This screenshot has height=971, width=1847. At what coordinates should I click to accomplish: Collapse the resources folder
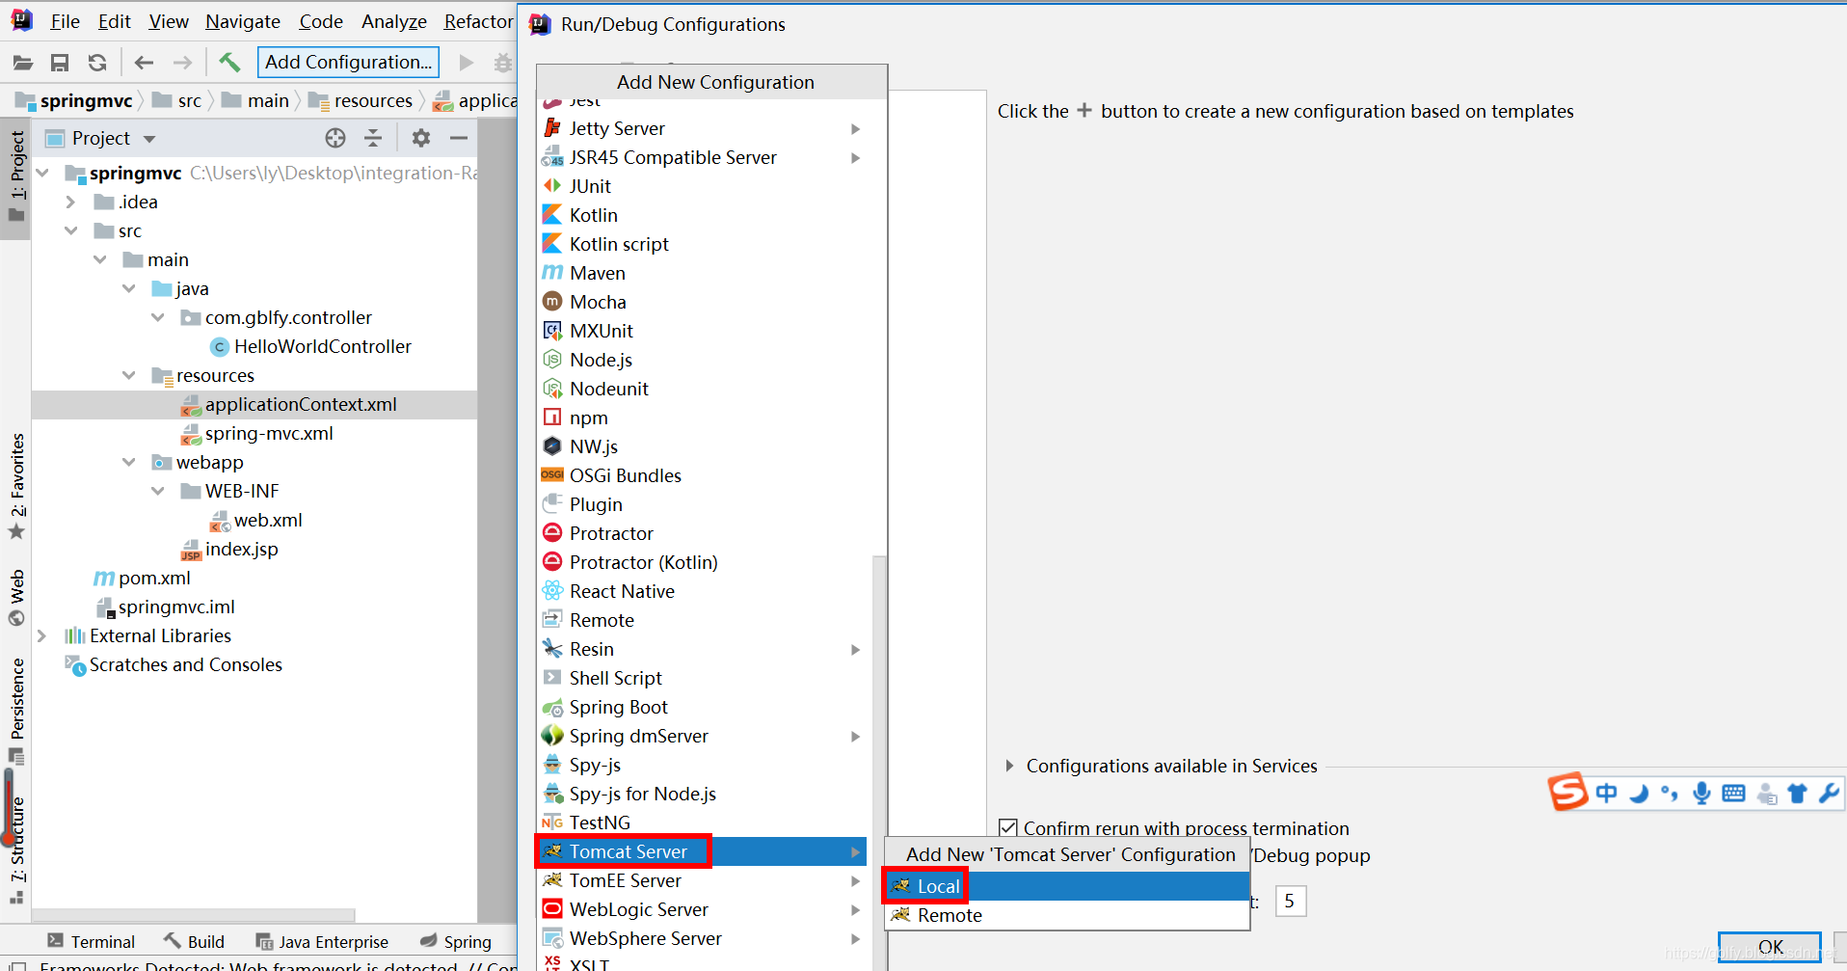[128, 375]
